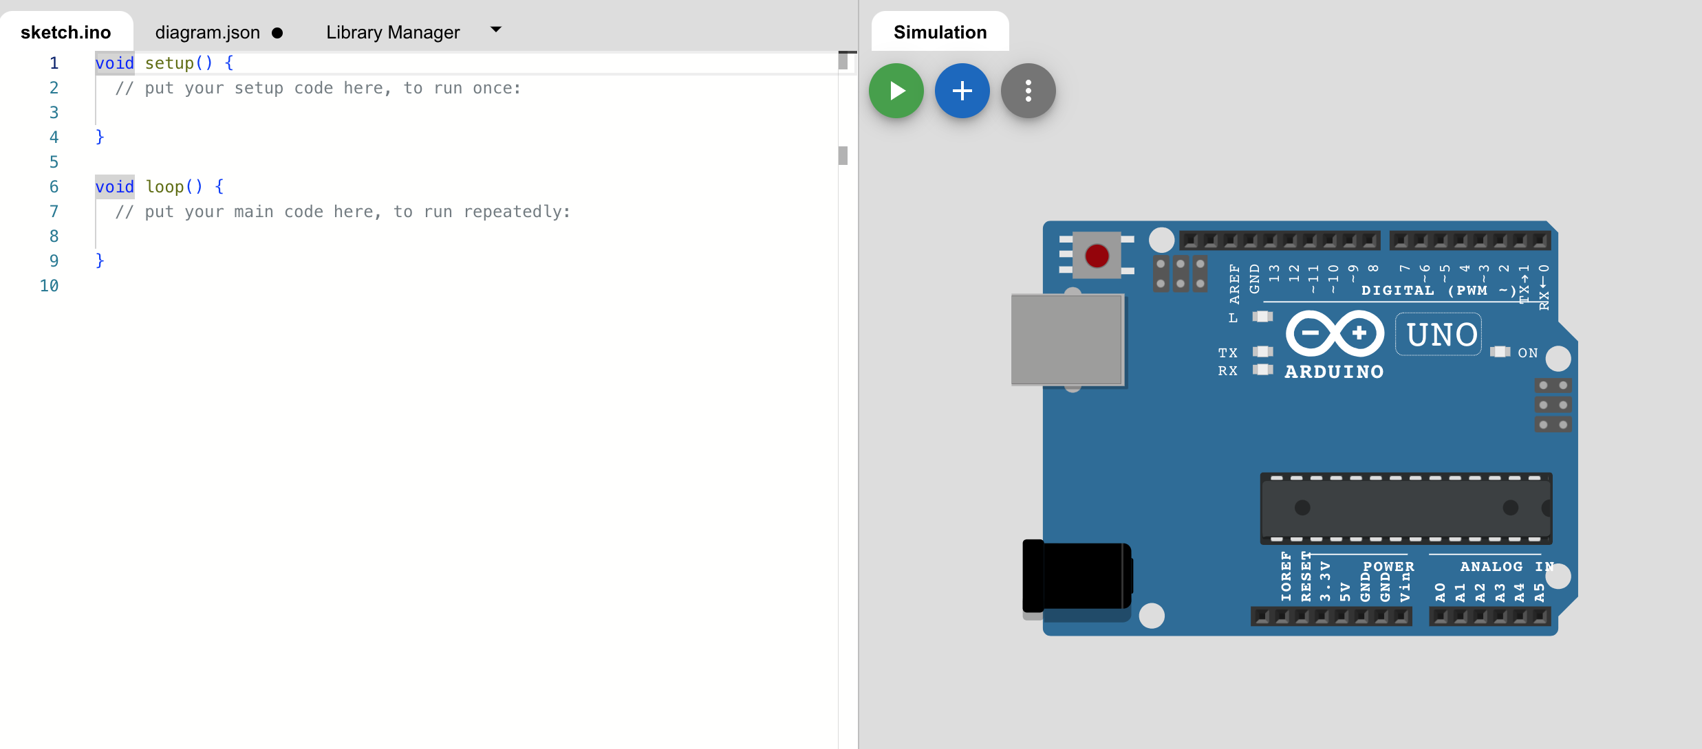
Task: Click the main code comment line
Action: pos(343,212)
